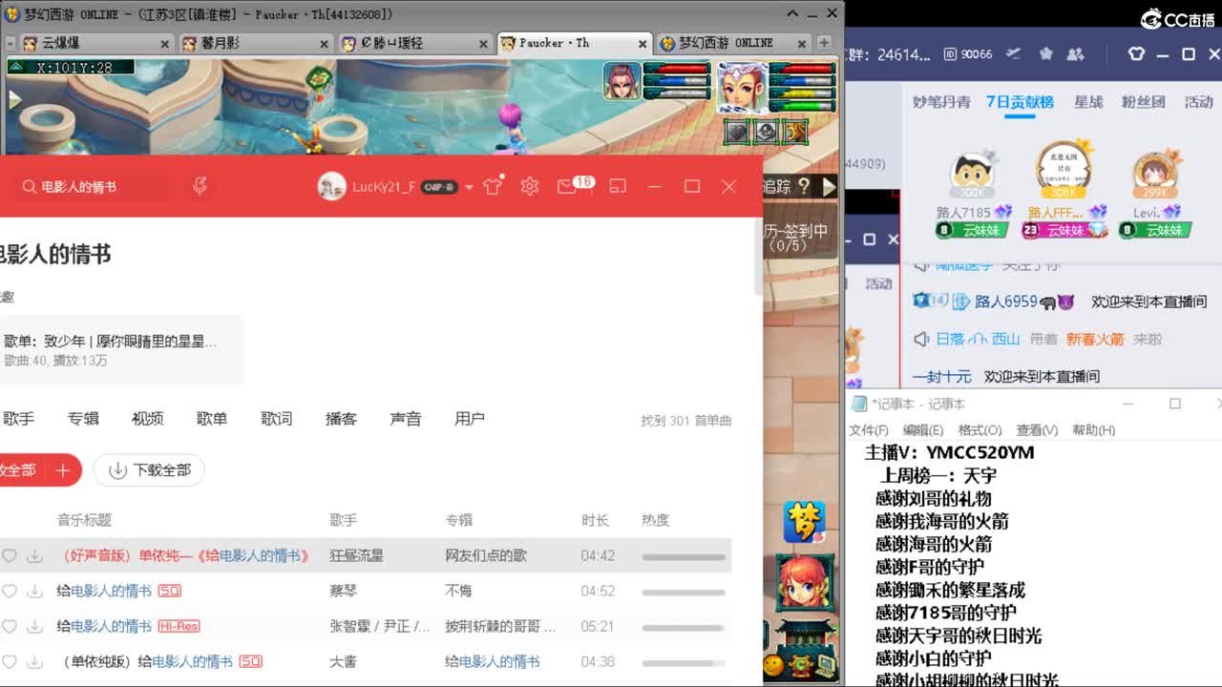Click the blue 梦 icon in game sidebar
1222x687 pixels.
coord(804,522)
